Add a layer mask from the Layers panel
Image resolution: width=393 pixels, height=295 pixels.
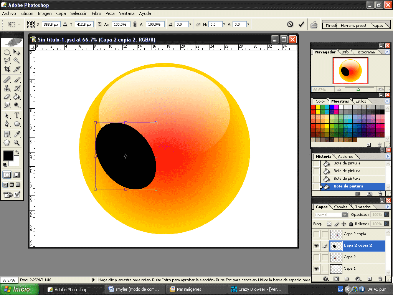(337, 278)
